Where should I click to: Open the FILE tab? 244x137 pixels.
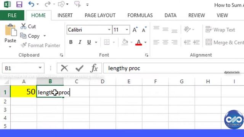pos(12,15)
